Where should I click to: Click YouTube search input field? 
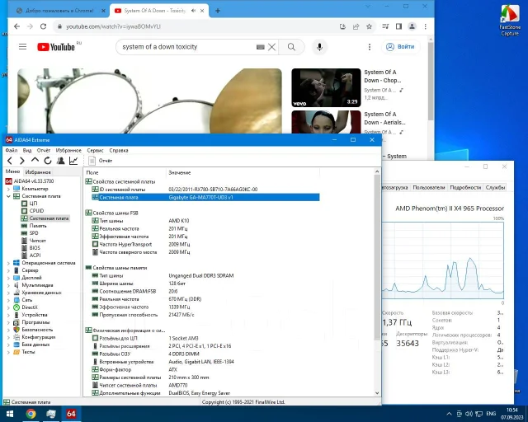tap(187, 47)
